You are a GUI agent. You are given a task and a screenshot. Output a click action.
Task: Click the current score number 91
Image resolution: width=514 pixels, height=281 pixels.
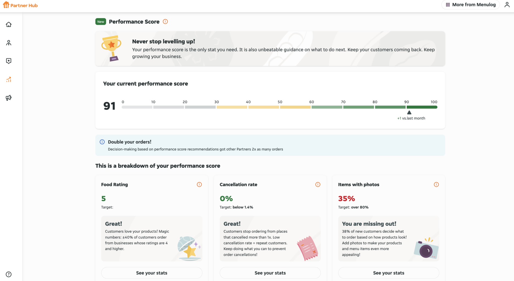coord(109,106)
